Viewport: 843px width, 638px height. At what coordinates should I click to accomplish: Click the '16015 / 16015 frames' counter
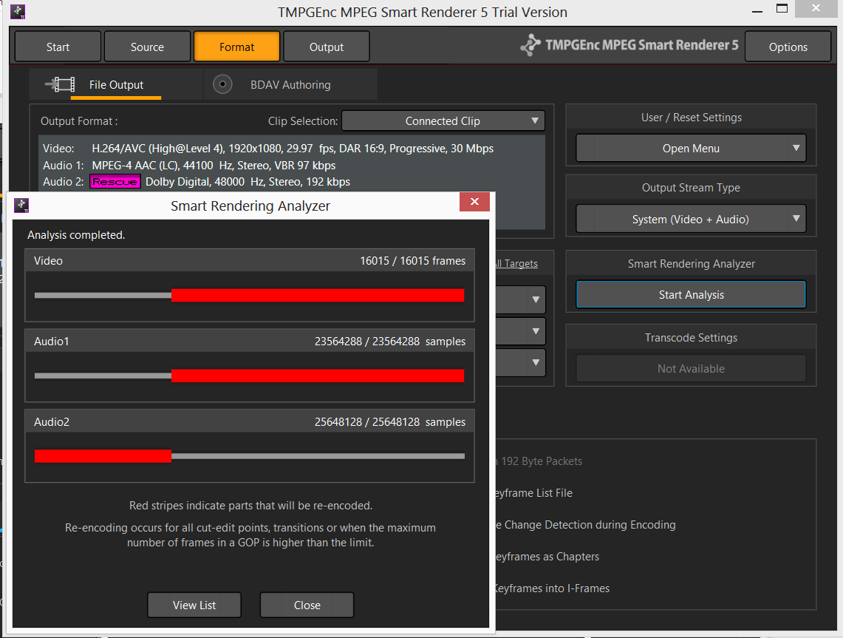(413, 261)
